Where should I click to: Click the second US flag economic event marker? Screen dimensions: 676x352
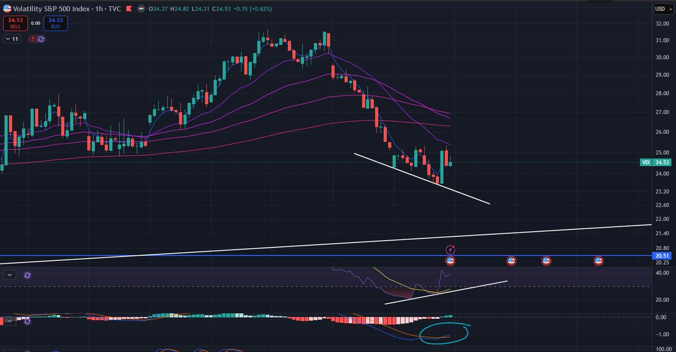(511, 261)
